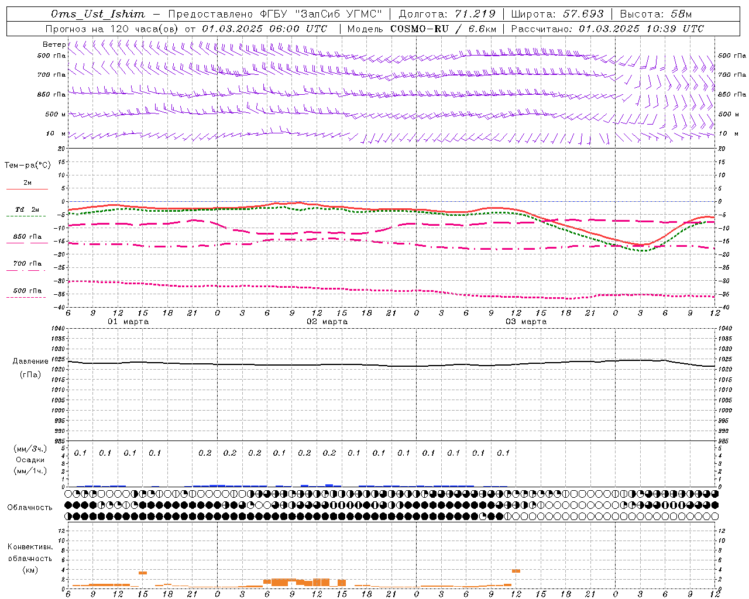Click the Давление panel label

[x=30, y=362]
